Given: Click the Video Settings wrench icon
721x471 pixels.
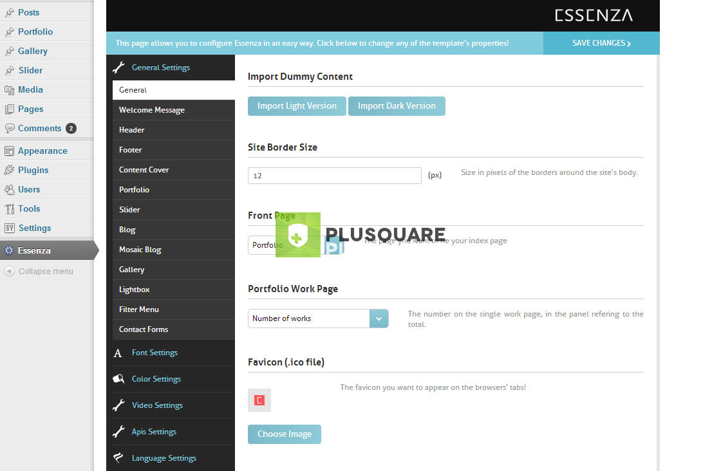Looking at the screenshot, I should click(x=118, y=405).
